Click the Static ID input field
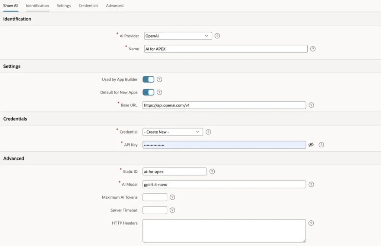 click(175, 172)
